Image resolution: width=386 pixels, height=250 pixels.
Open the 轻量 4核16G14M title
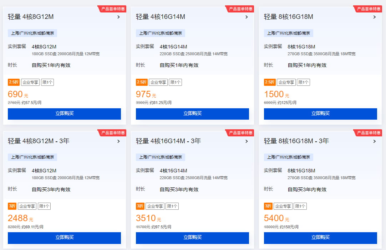pyautogui.click(x=160, y=17)
